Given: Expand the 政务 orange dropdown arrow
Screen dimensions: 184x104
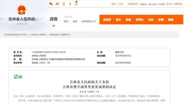Looking at the screenshot, I should click(54, 26).
